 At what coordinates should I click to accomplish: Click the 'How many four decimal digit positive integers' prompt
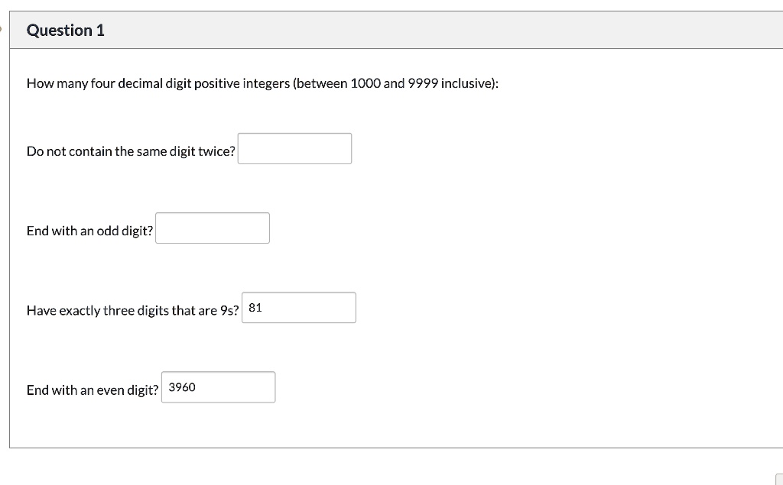click(x=263, y=83)
